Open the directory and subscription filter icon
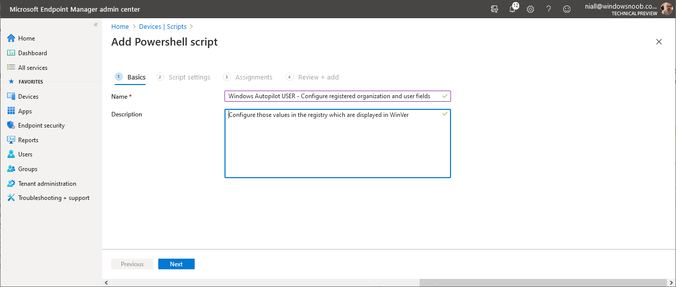676x287 pixels. (x=494, y=9)
